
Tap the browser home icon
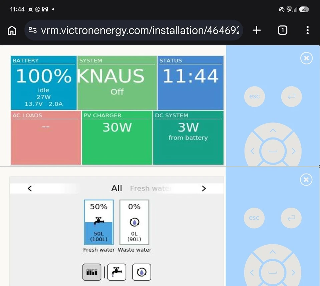[12, 30]
